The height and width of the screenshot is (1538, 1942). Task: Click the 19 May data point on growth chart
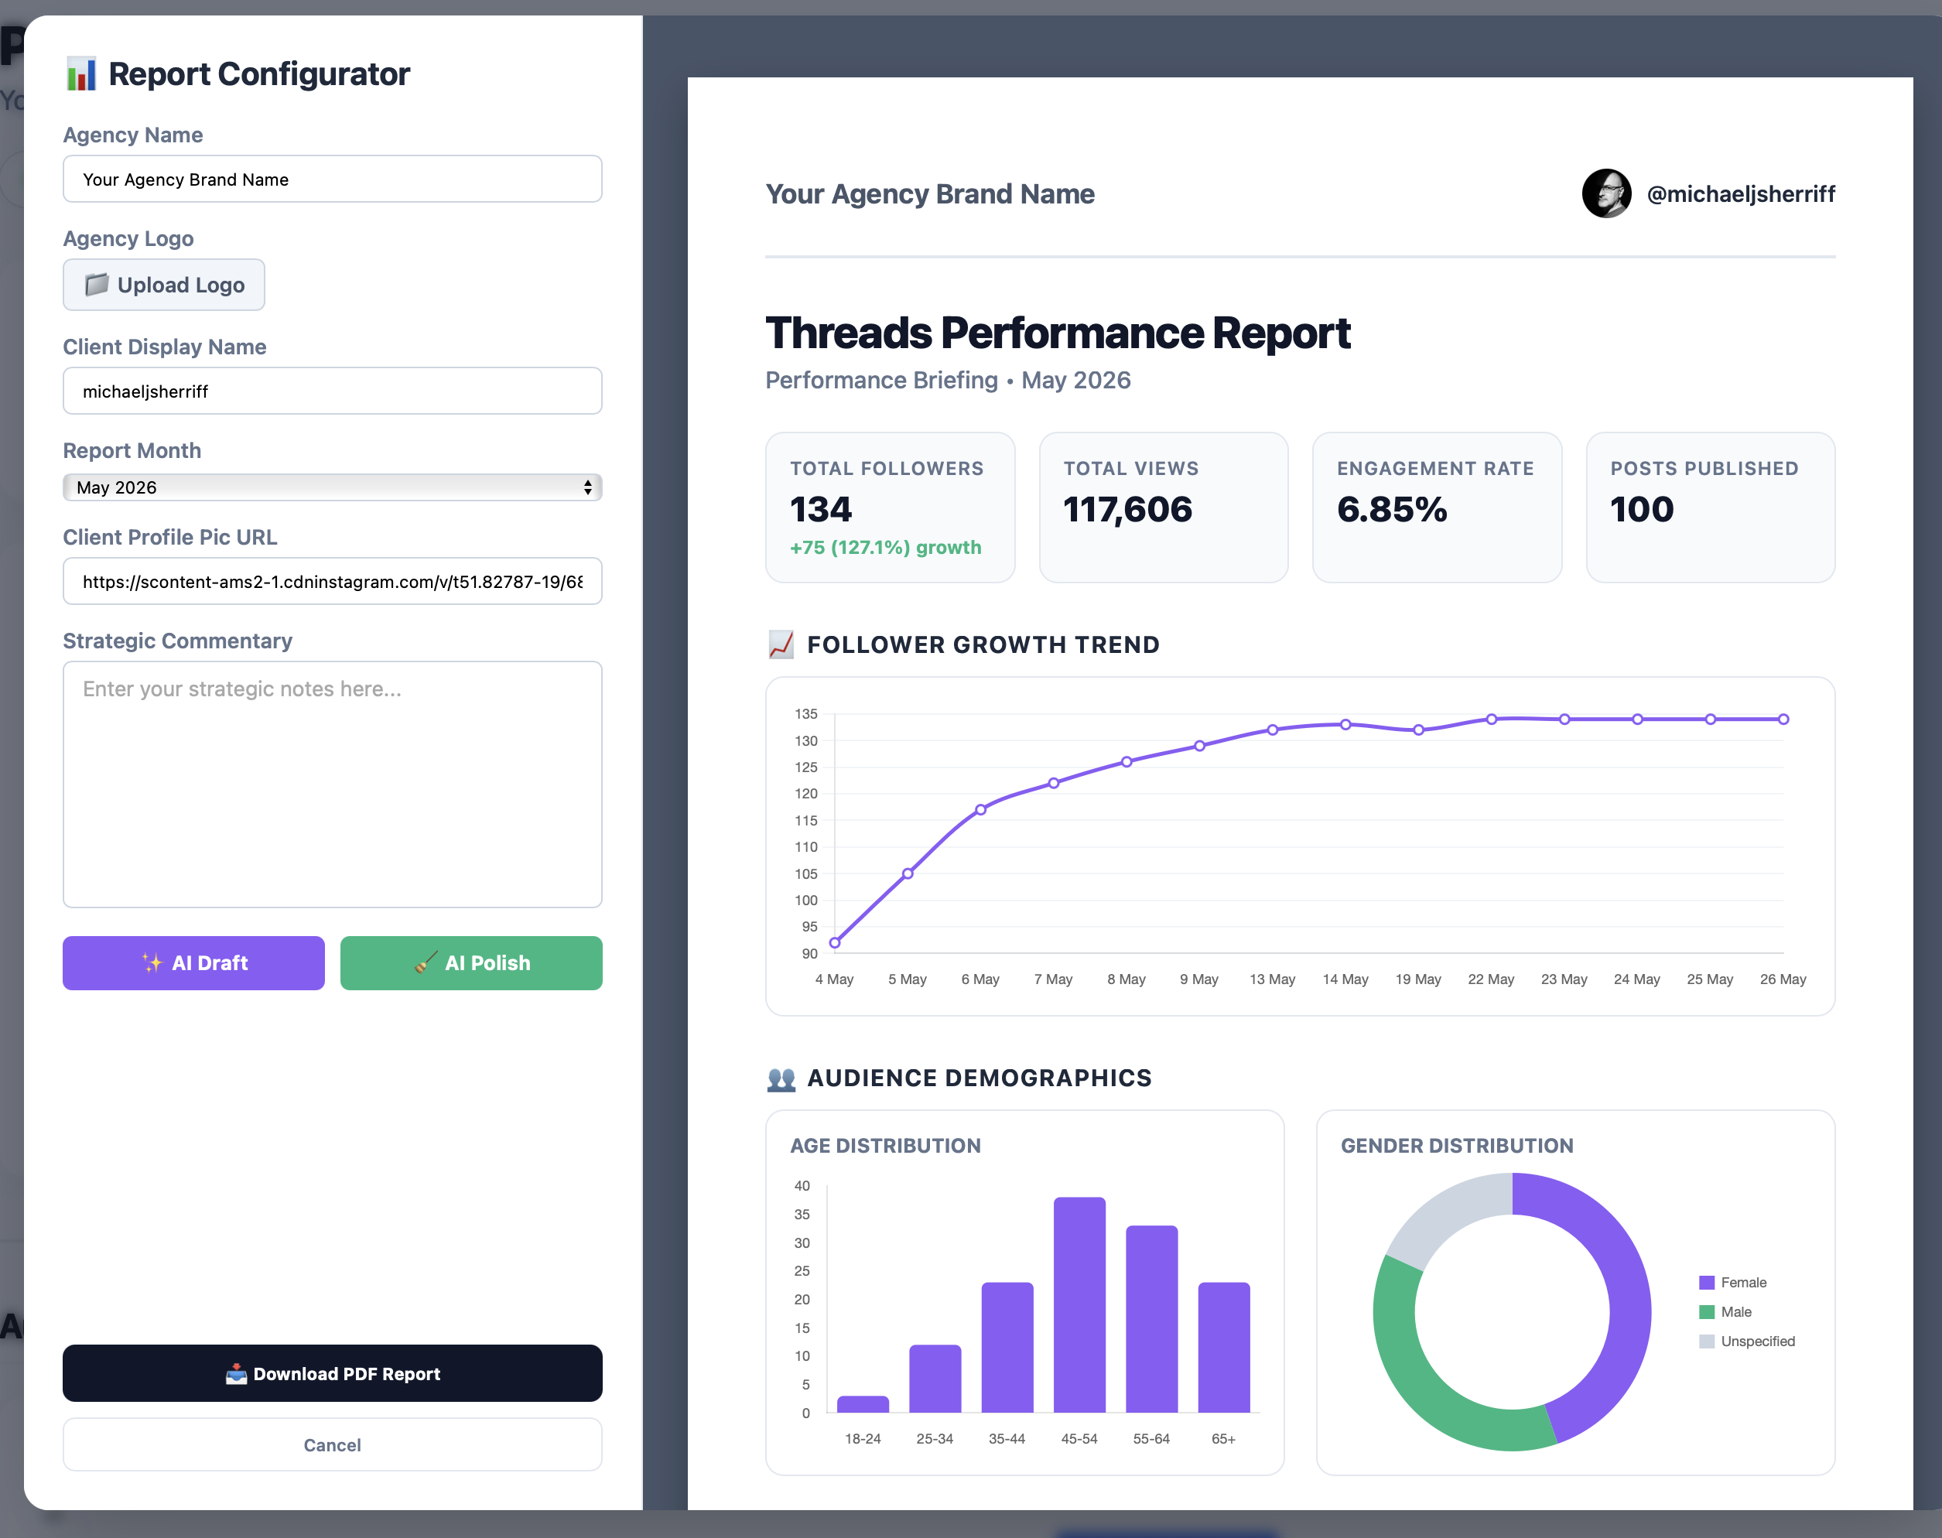pos(1418,730)
